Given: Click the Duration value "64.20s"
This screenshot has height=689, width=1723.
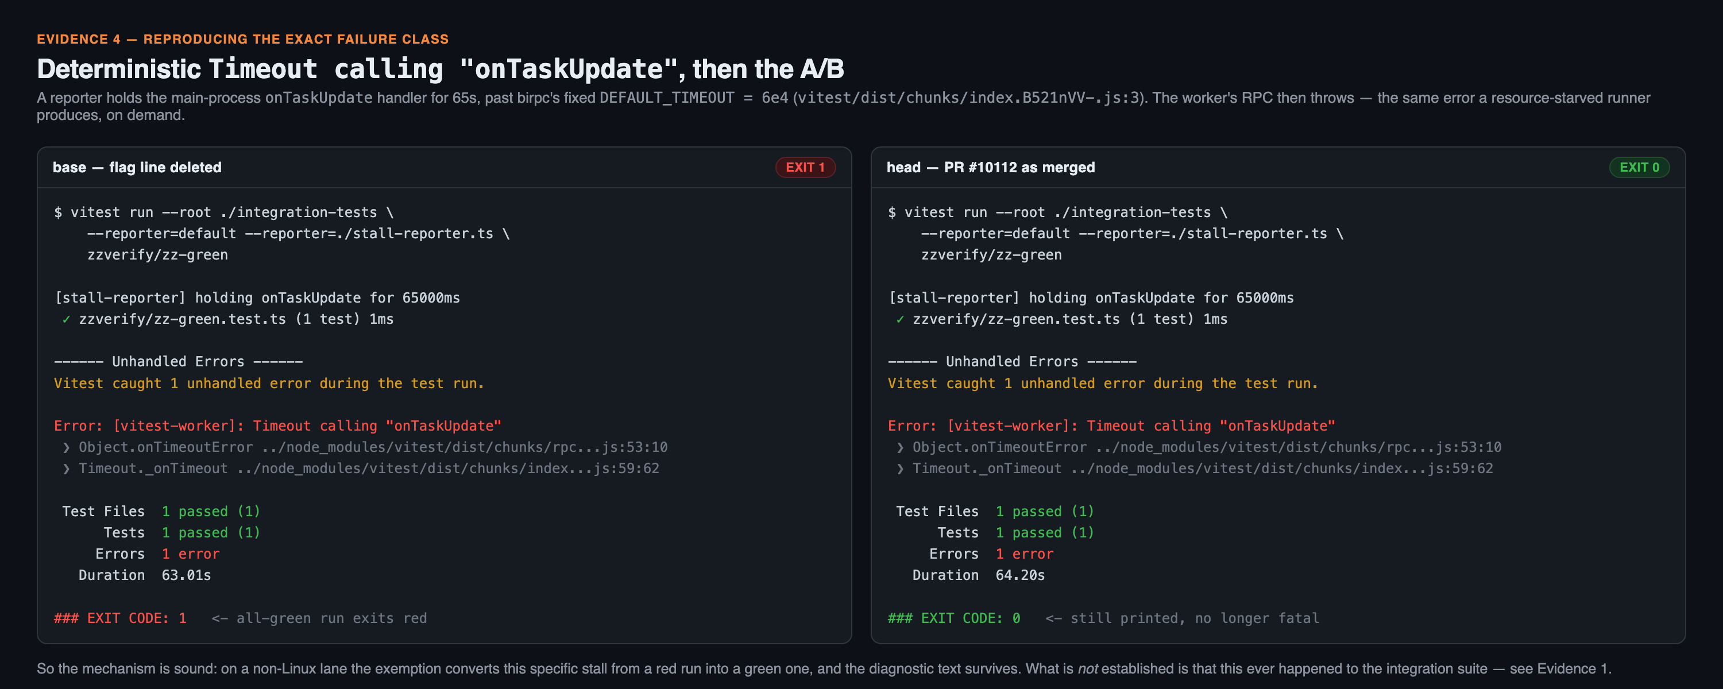Looking at the screenshot, I should point(1021,575).
